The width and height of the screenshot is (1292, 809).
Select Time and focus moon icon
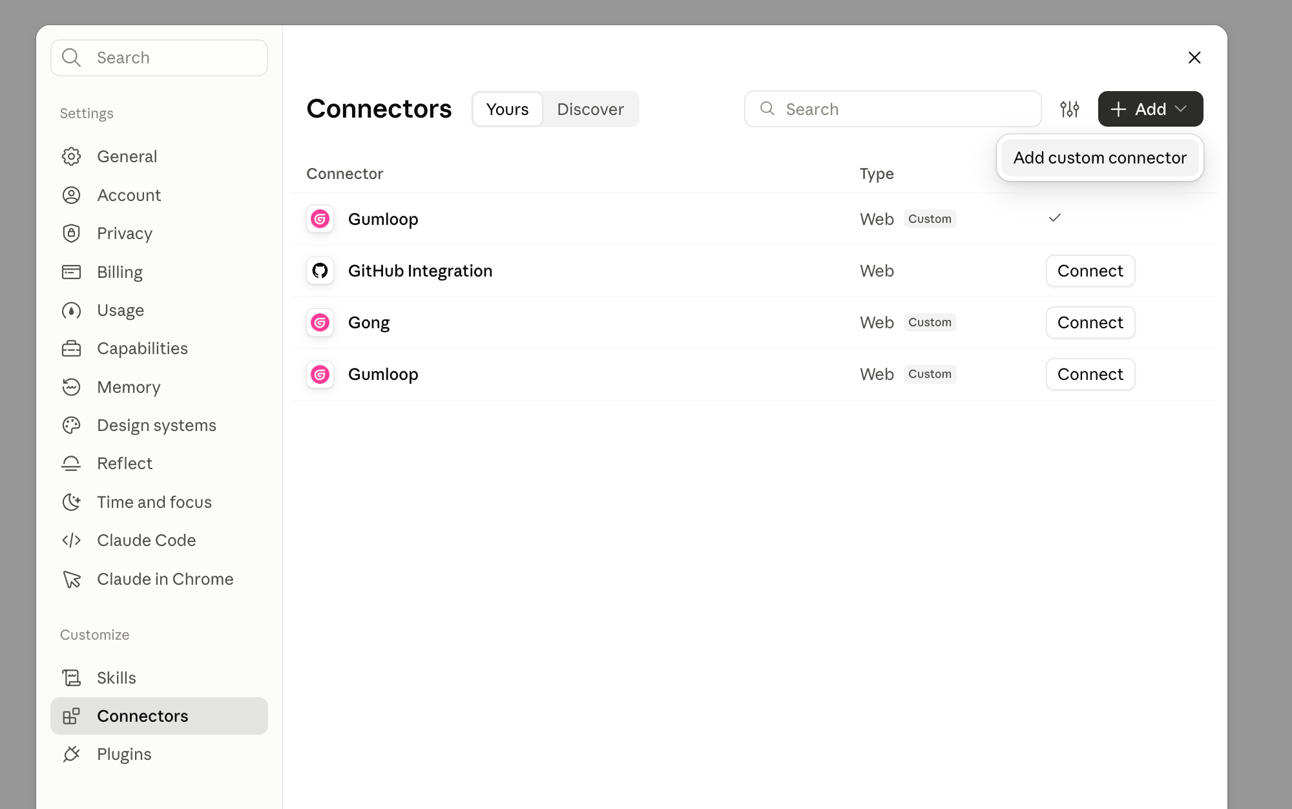click(71, 502)
